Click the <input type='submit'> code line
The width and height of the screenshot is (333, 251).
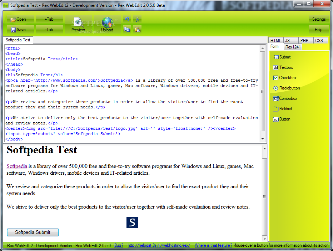(x=63, y=134)
